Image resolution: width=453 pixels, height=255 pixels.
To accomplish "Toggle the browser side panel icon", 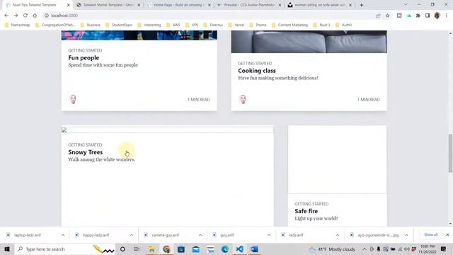I will pyautogui.click(x=428, y=16).
